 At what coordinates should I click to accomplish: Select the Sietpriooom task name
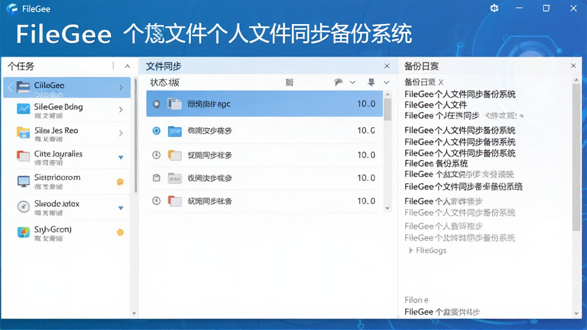57,177
